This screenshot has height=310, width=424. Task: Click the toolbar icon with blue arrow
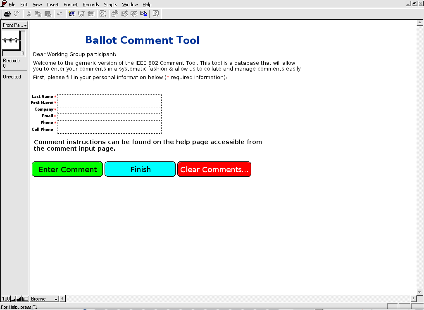tap(143, 14)
